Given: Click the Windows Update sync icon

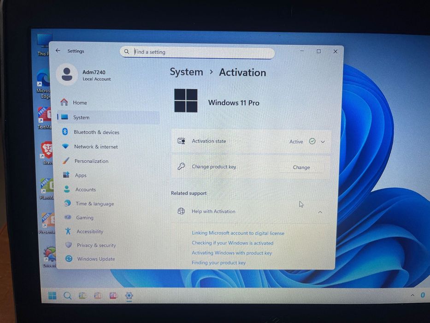Looking at the screenshot, I should [x=69, y=258].
